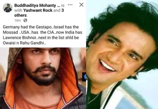Click the globe public audience icon
The height and width of the screenshot is (109, 158).
coord(25,20)
